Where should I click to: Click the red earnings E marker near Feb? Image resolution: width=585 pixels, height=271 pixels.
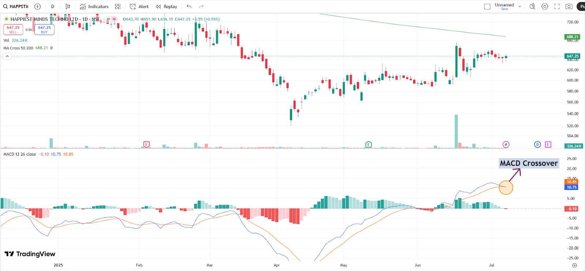click(146, 145)
